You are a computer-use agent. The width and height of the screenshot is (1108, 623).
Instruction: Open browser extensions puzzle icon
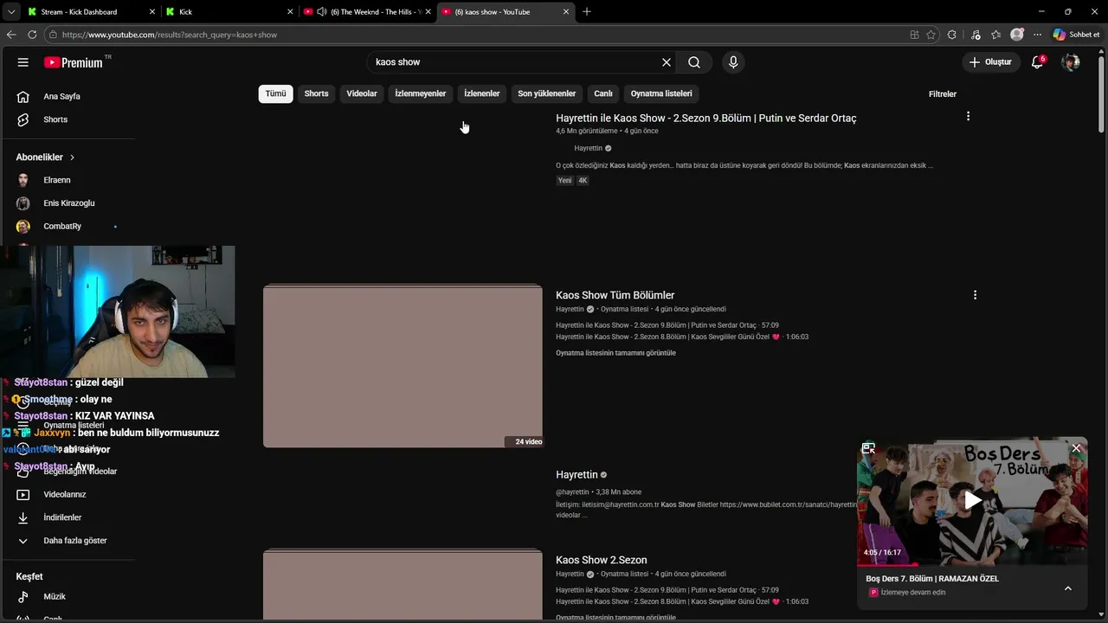[952, 35]
